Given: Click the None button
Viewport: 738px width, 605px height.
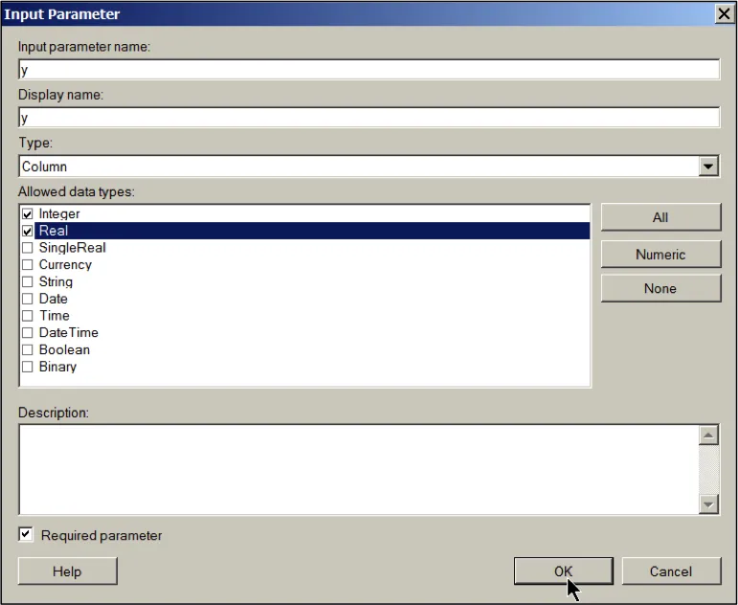Looking at the screenshot, I should tap(660, 288).
